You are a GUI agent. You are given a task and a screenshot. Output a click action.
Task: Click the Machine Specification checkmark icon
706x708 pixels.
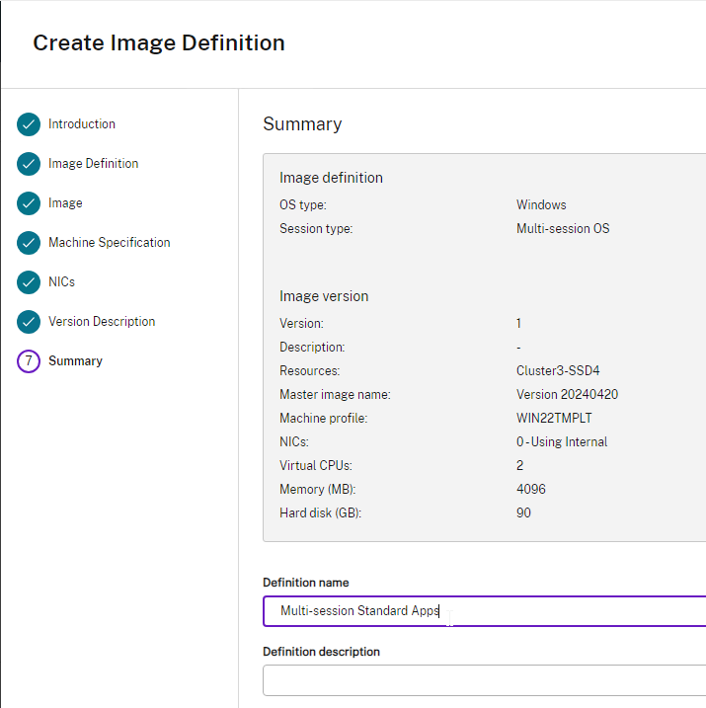pos(29,243)
